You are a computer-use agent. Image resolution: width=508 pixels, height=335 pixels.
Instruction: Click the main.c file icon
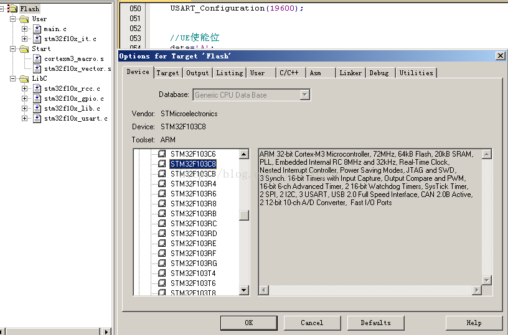[37, 29]
